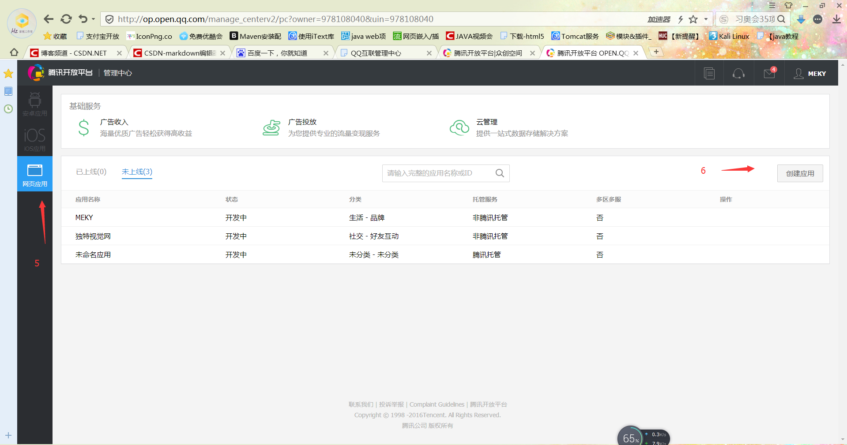Viewport: 847px width, 445px height.
Task: Open the documents icon in header
Action: click(x=709, y=73)
